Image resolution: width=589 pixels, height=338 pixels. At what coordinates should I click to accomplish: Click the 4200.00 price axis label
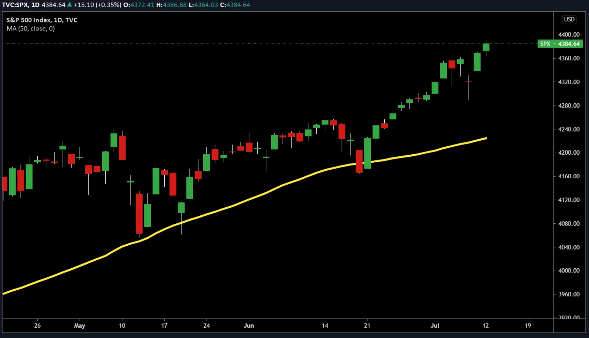(x=569, y=152)
